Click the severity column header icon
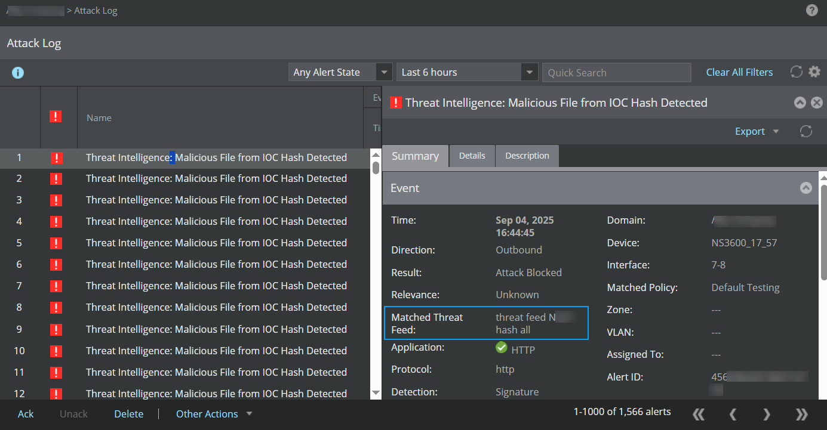Image resolution: width=827 pixels, height=430 pixels. (56, 117)
